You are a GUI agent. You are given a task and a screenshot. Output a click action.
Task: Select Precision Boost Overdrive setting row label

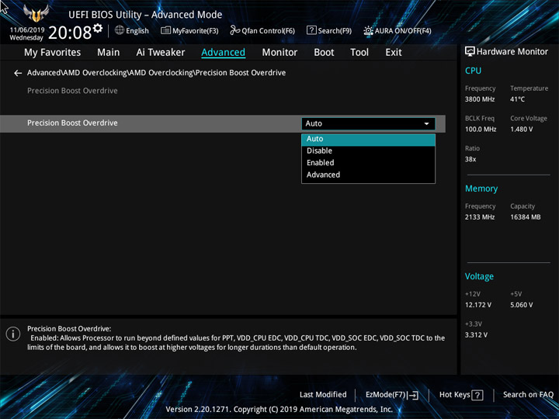click(x=72, y=123)
